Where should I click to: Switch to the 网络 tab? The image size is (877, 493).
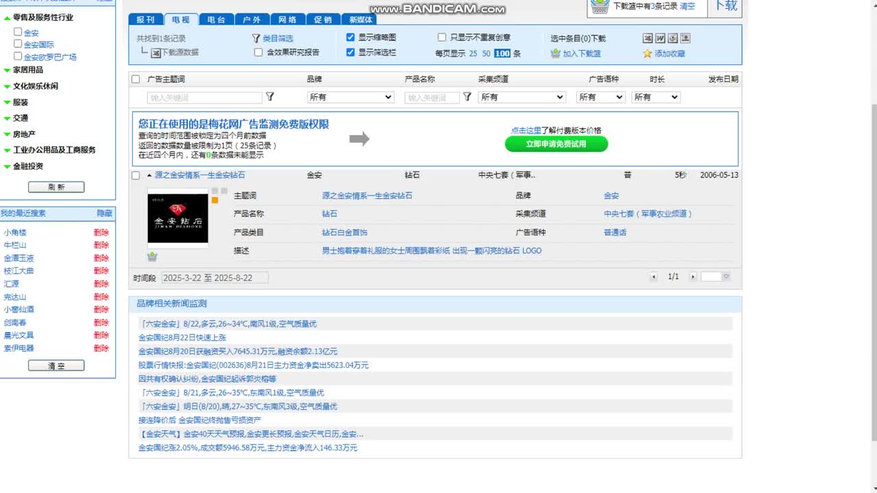point(287,20)
